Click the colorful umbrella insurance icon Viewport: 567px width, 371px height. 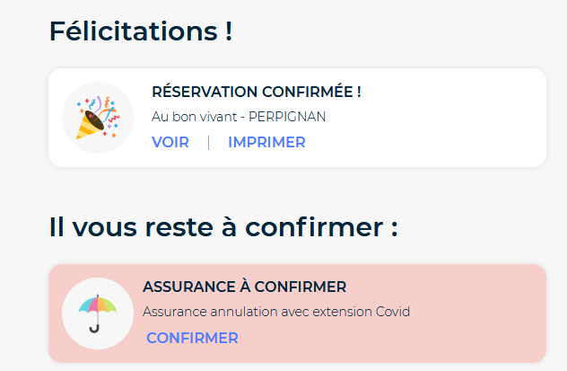pyautogui.click(x=98, y=314)
